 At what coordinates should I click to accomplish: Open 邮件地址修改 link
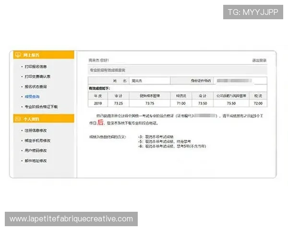point(36,161)
